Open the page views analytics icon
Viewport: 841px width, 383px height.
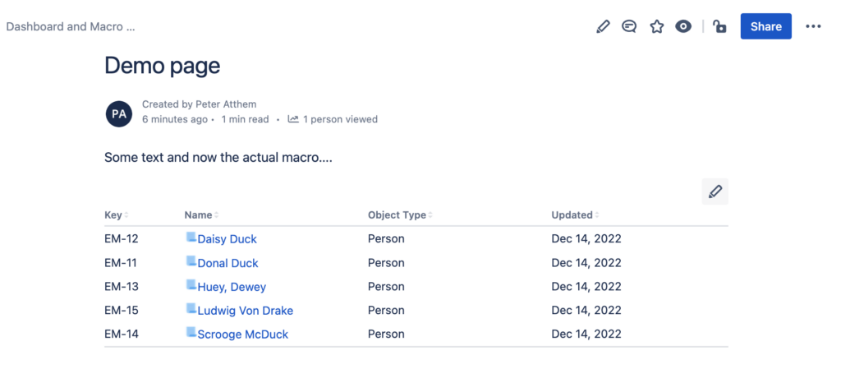pos(293,119)
